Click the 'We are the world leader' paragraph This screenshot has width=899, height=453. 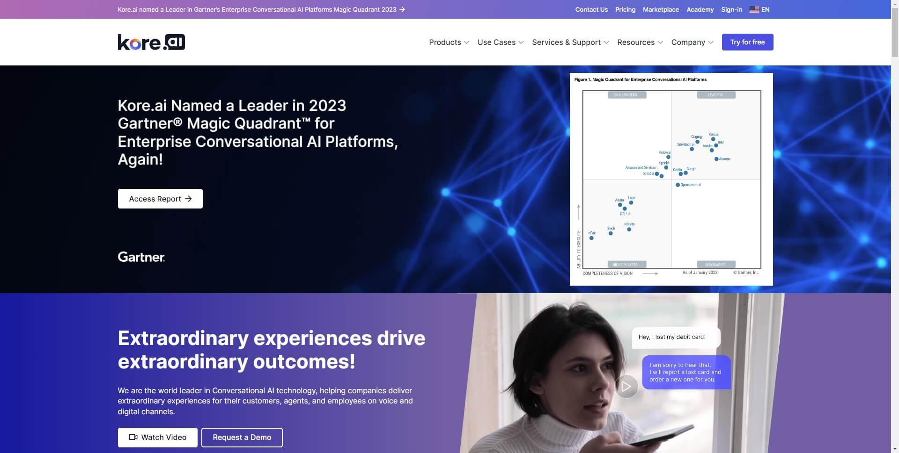point(265,401)
